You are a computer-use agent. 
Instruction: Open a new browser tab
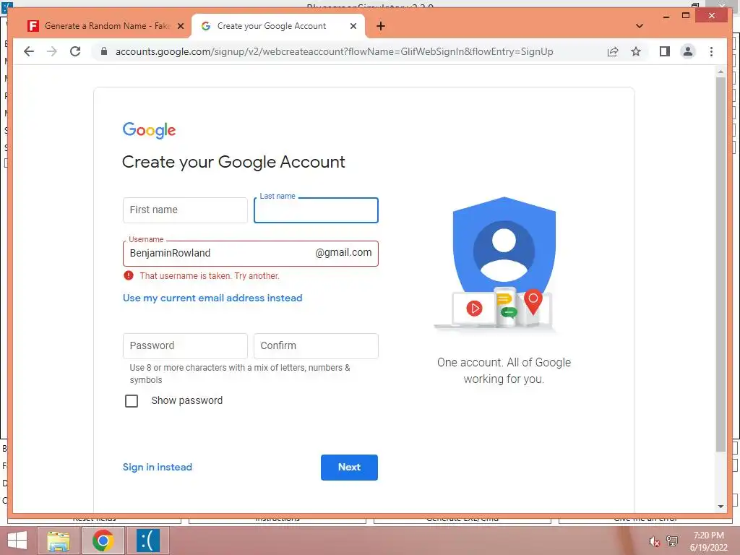coord(381,26)
